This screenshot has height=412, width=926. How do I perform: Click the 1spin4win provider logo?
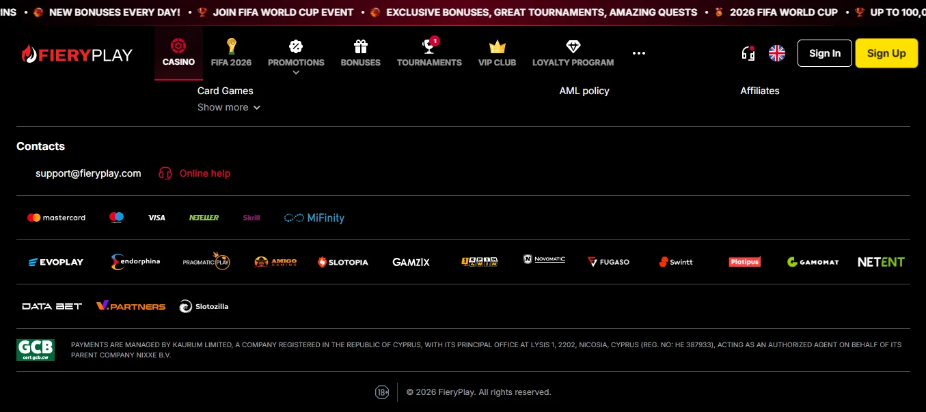(480, 261)
